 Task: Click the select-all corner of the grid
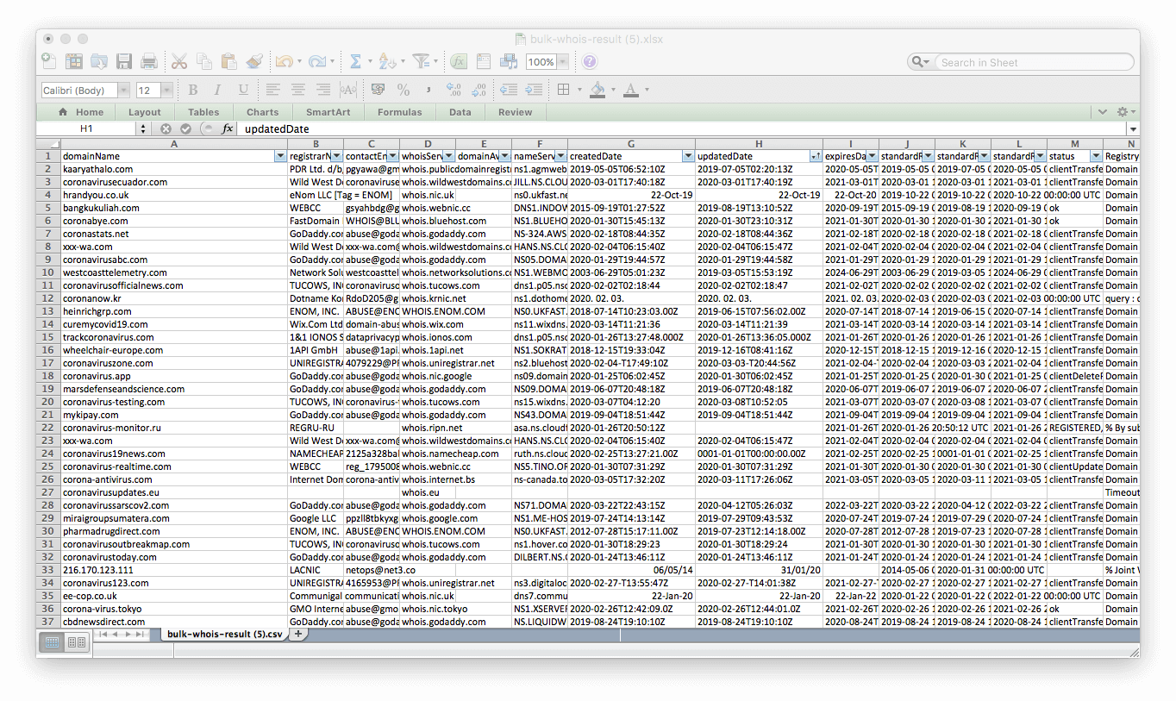pyautogui.click(x=47, y=143)
